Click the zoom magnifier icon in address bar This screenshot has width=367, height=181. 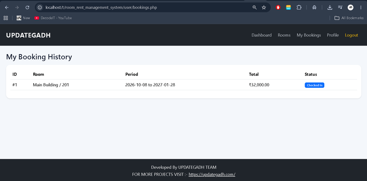point(255,8)
